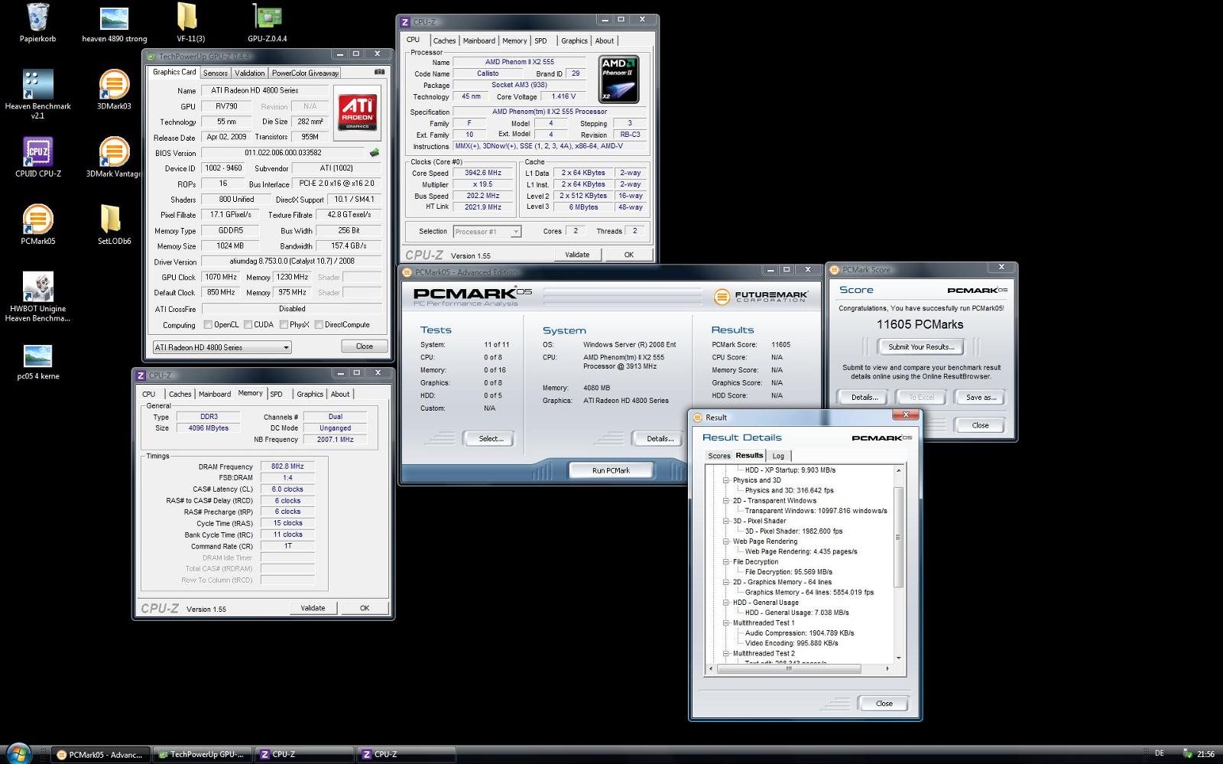Image resolution: width=1223 pixels, height=764 pixels.
Task: Switch to TechPowerUp GPU-Z taskbar button
Action: click(x=203, y=755)
